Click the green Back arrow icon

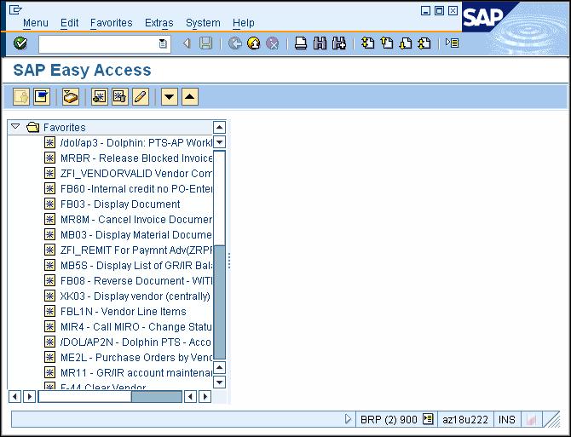(x=235, y=43)
